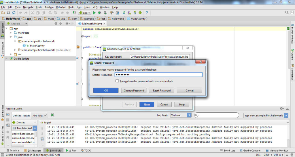Click Cancel in the Signed APK Wizard
Viewport: 295px width, 157px height.
coord(164,105)
